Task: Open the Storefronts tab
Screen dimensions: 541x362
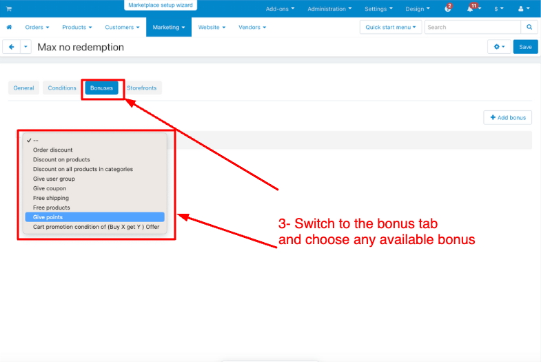Action: point(141,88)
